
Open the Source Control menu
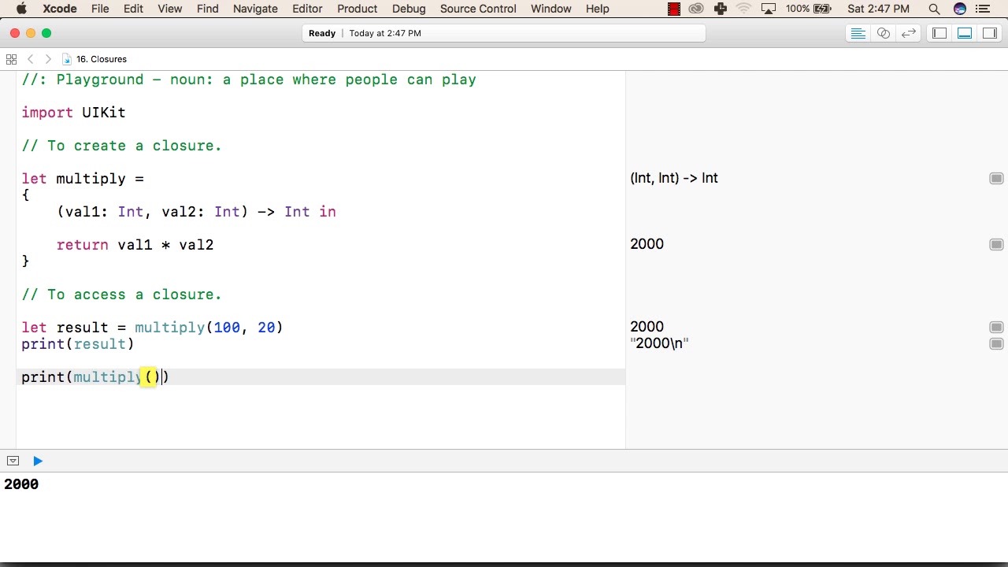(478, 9)
